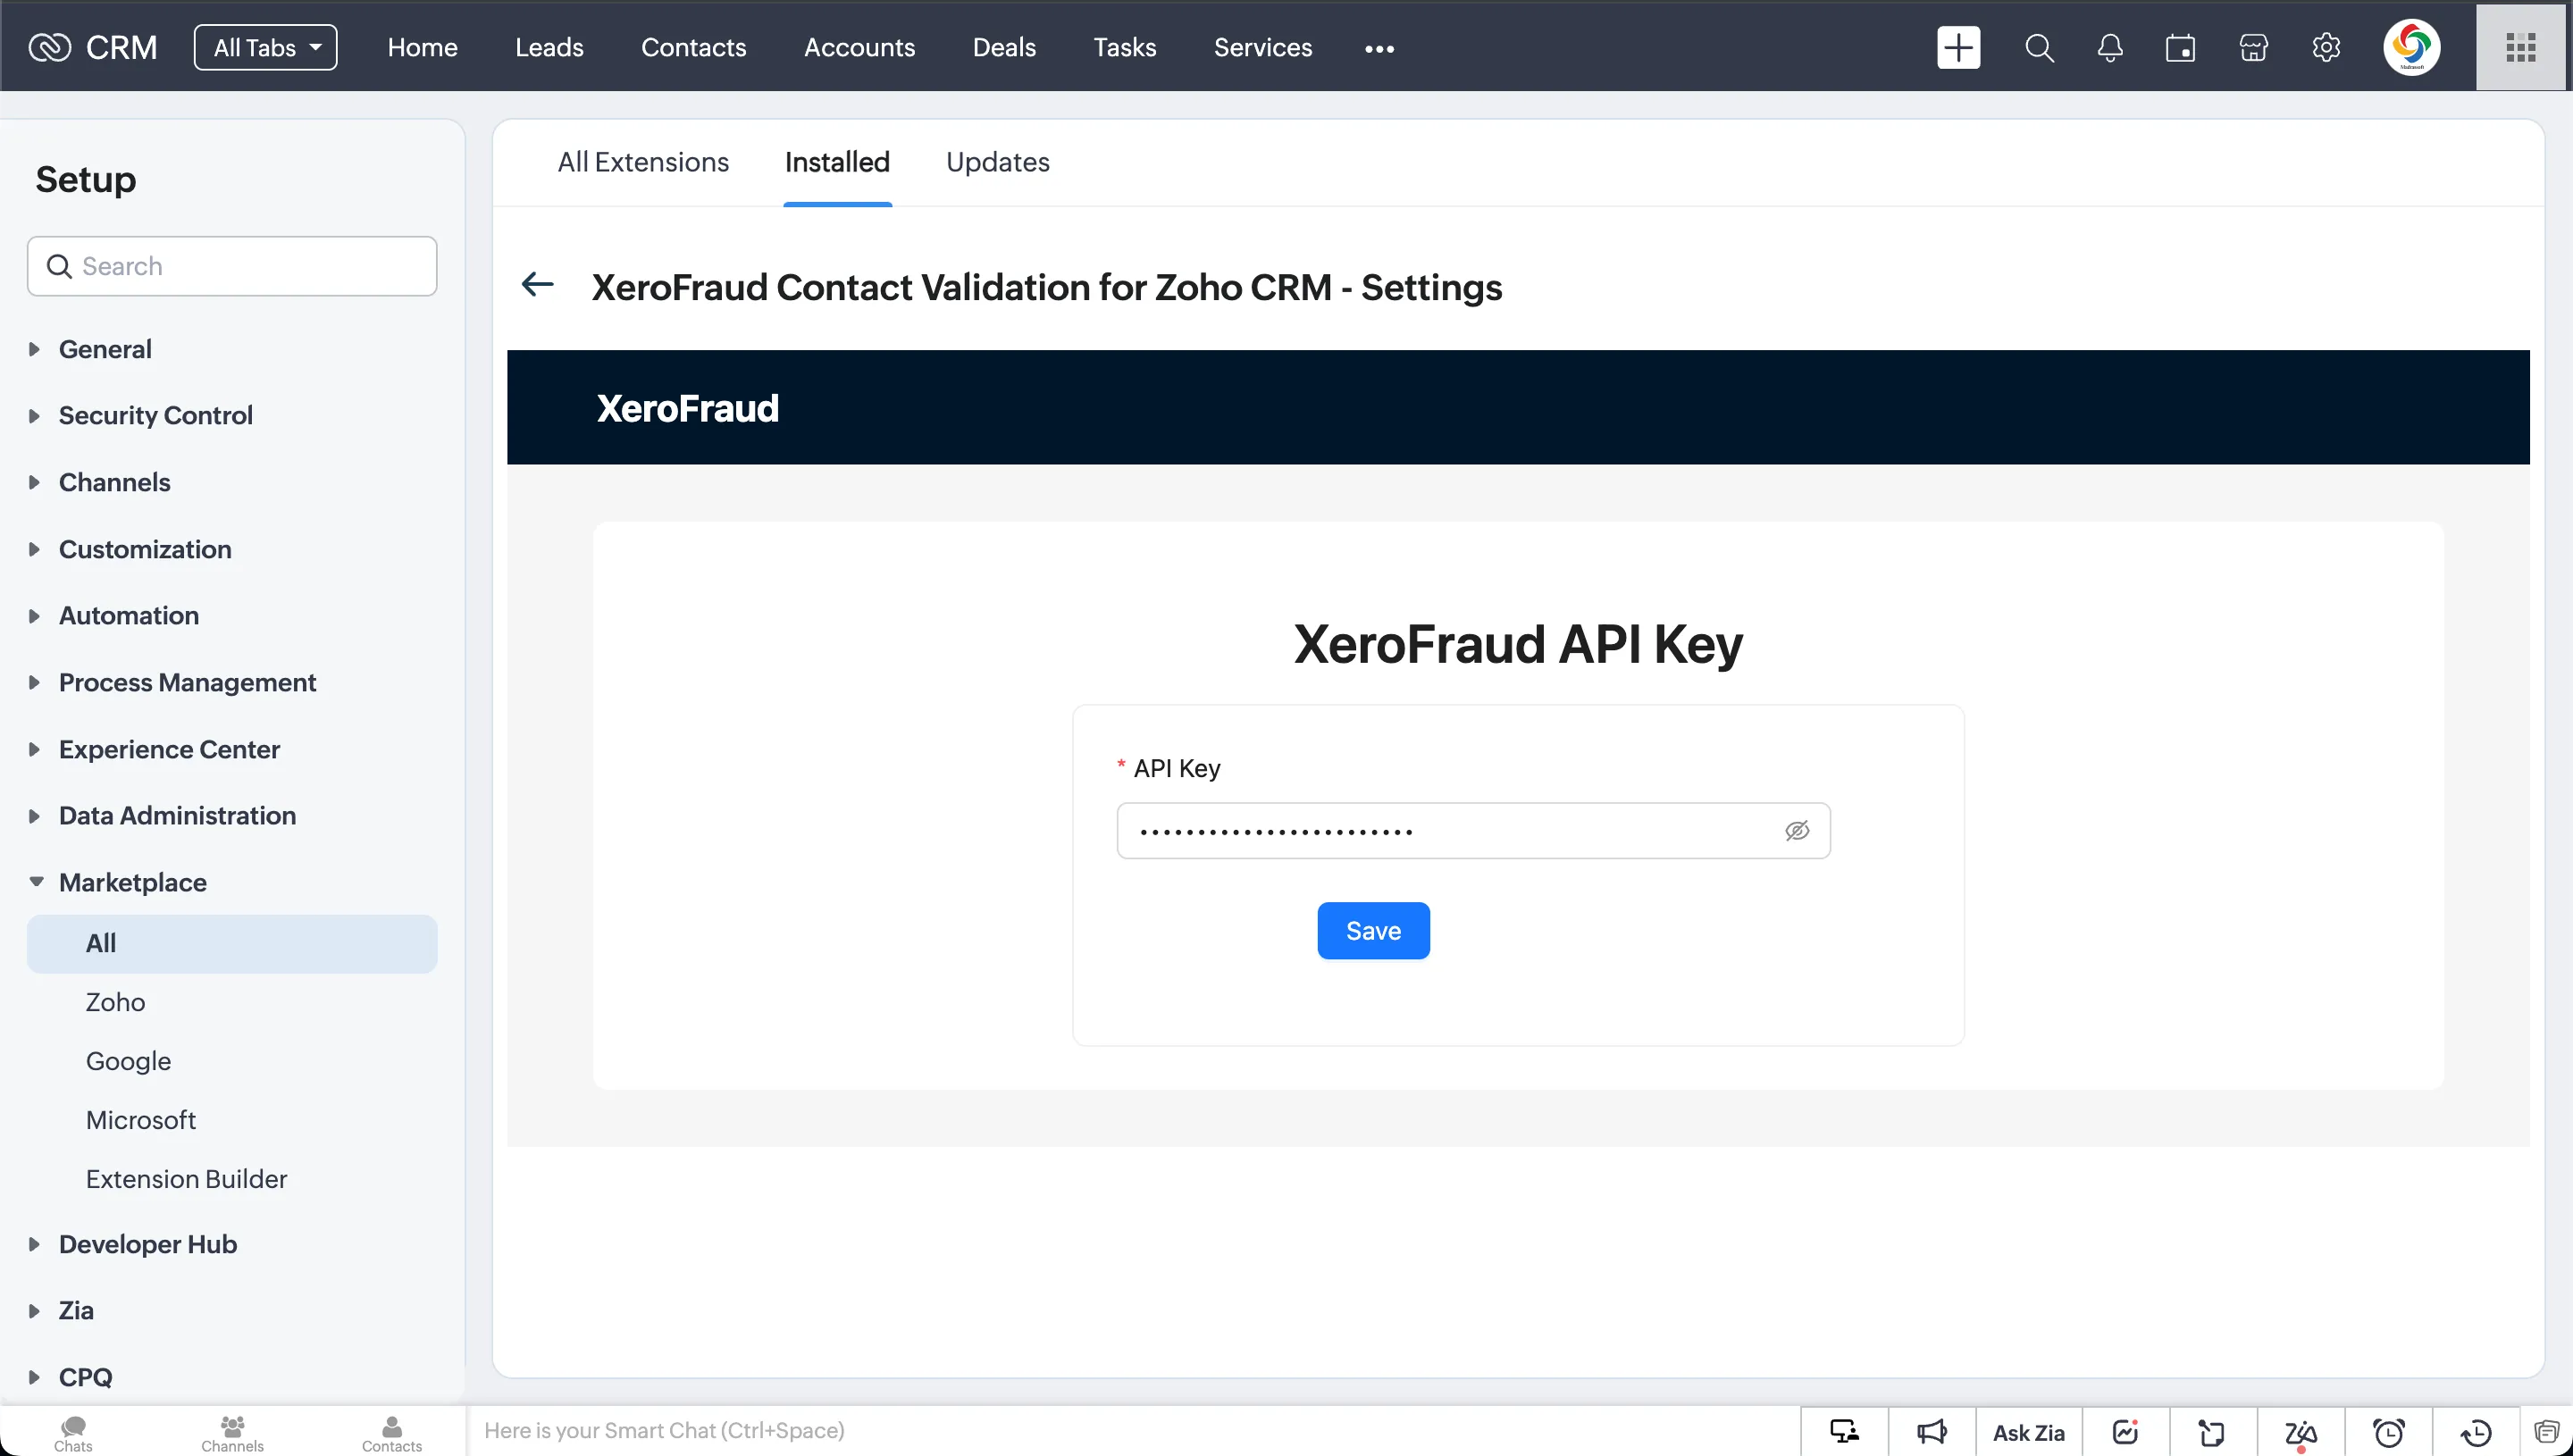Screen dimensions: 2573x1456
Task: Open the Services module
Action: click(1262, 47)
